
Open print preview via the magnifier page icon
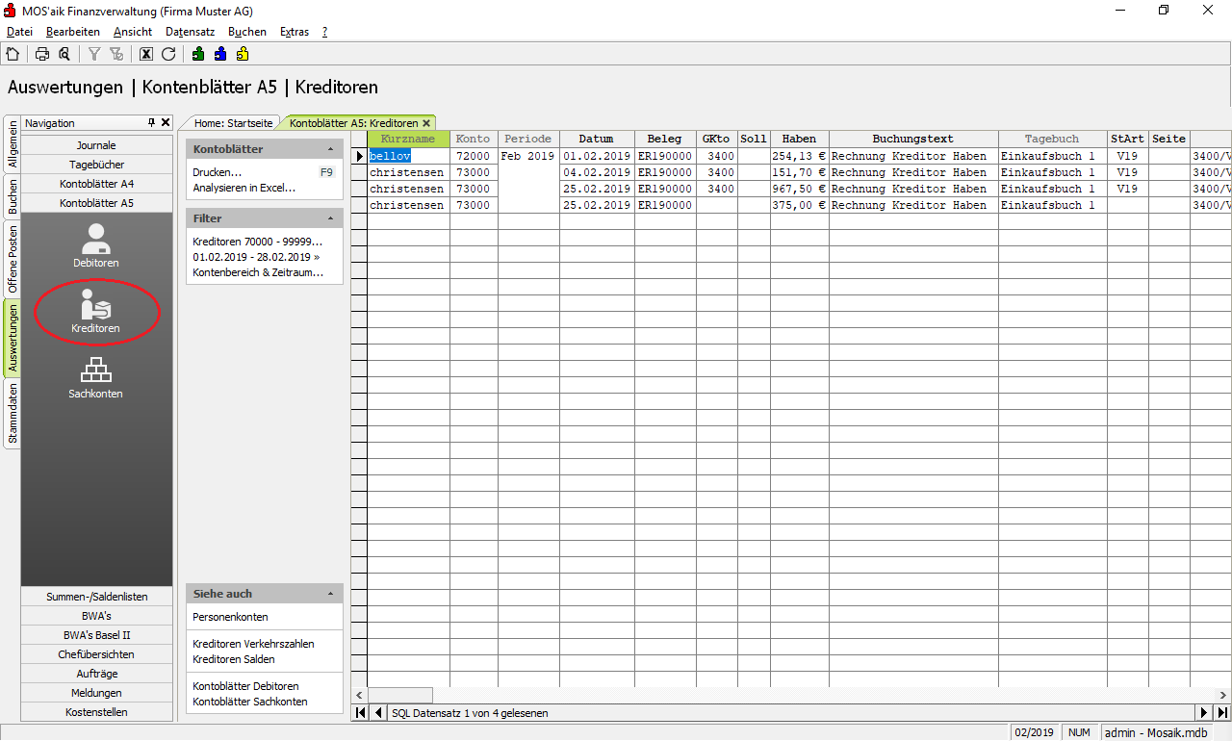(x=64, y=54)
